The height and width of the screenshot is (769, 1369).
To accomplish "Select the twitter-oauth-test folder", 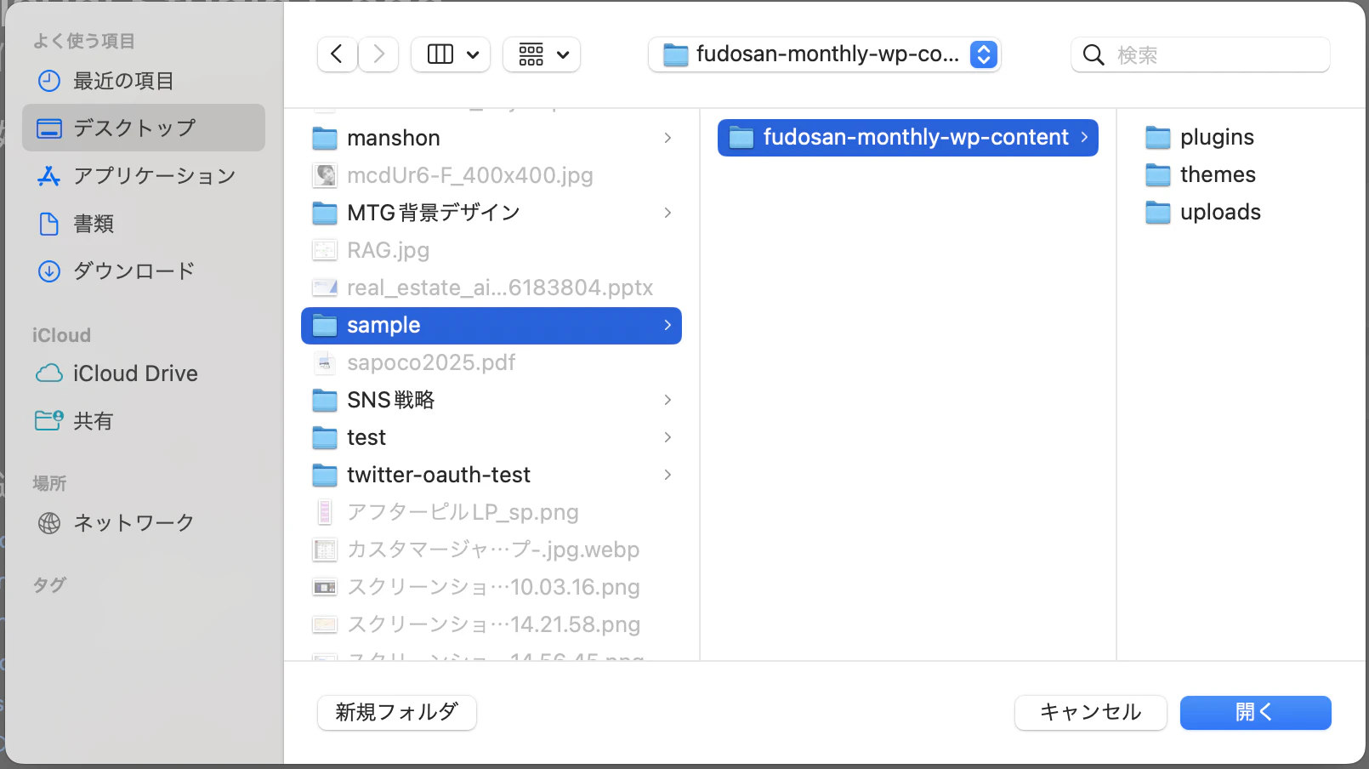I will (x=491, y=475).
